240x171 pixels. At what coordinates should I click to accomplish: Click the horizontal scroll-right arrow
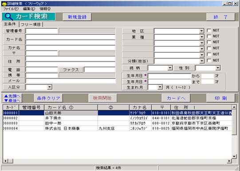(x=229, y=161)
